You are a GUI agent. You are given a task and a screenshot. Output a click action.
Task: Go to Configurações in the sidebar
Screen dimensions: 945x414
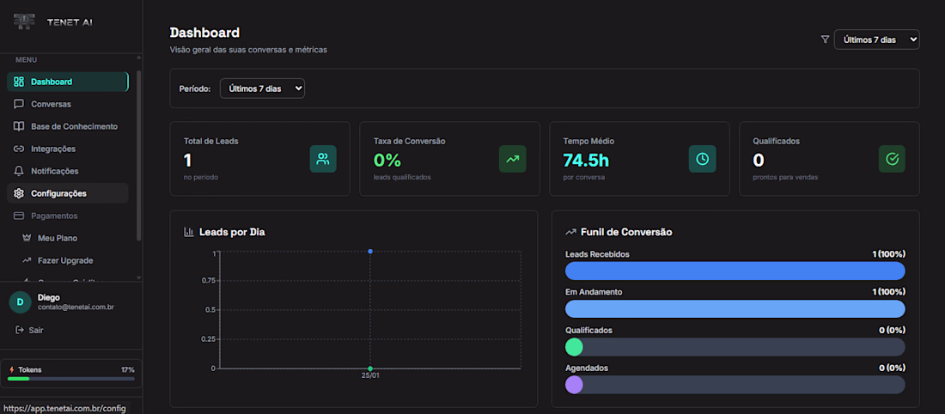[x=68, y=193]
